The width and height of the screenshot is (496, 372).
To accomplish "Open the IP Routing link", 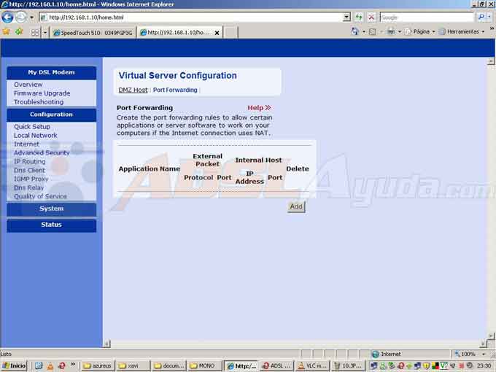I will click(x=30, y=161).
